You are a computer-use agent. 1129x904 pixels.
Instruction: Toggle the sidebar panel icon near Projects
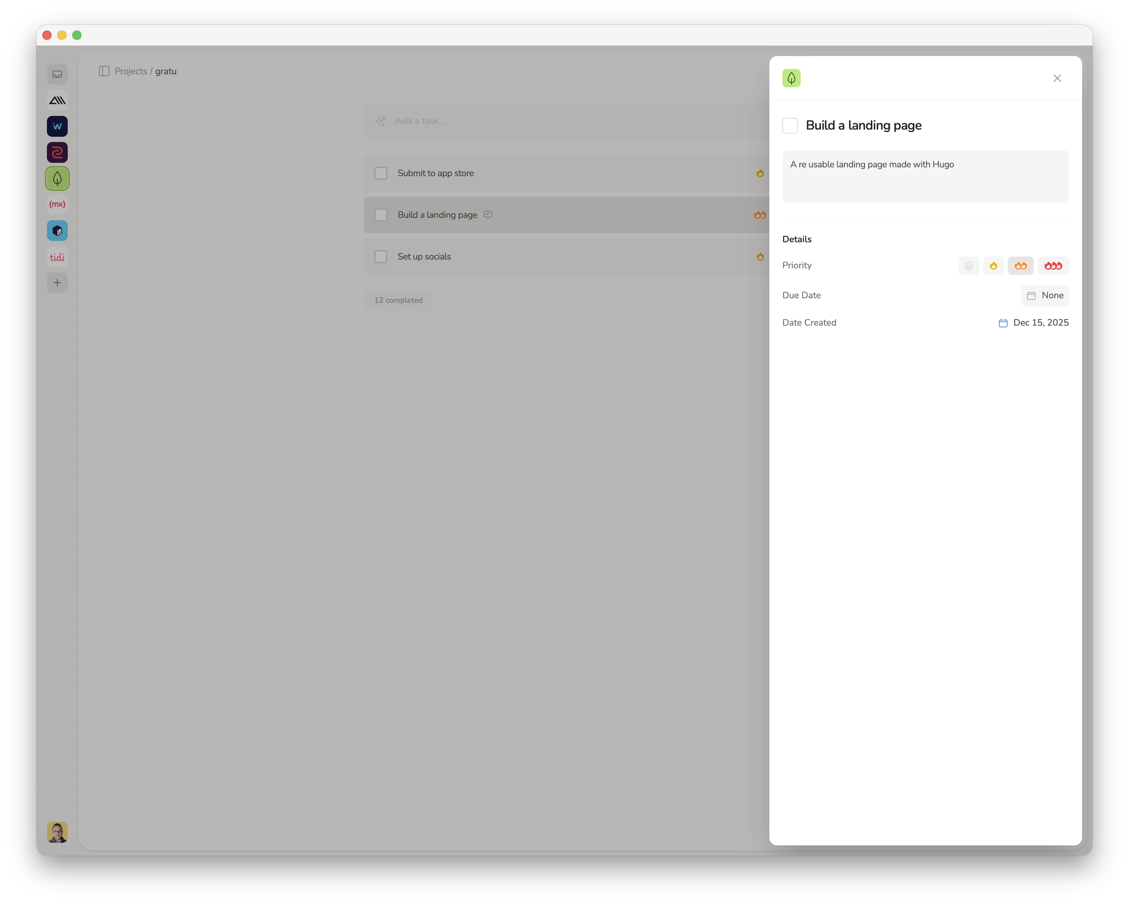(x=104, y=71)
